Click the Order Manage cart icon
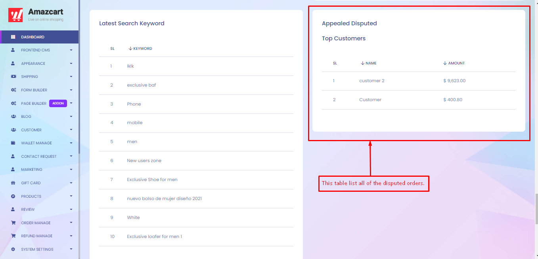 (x=13, y=223)
